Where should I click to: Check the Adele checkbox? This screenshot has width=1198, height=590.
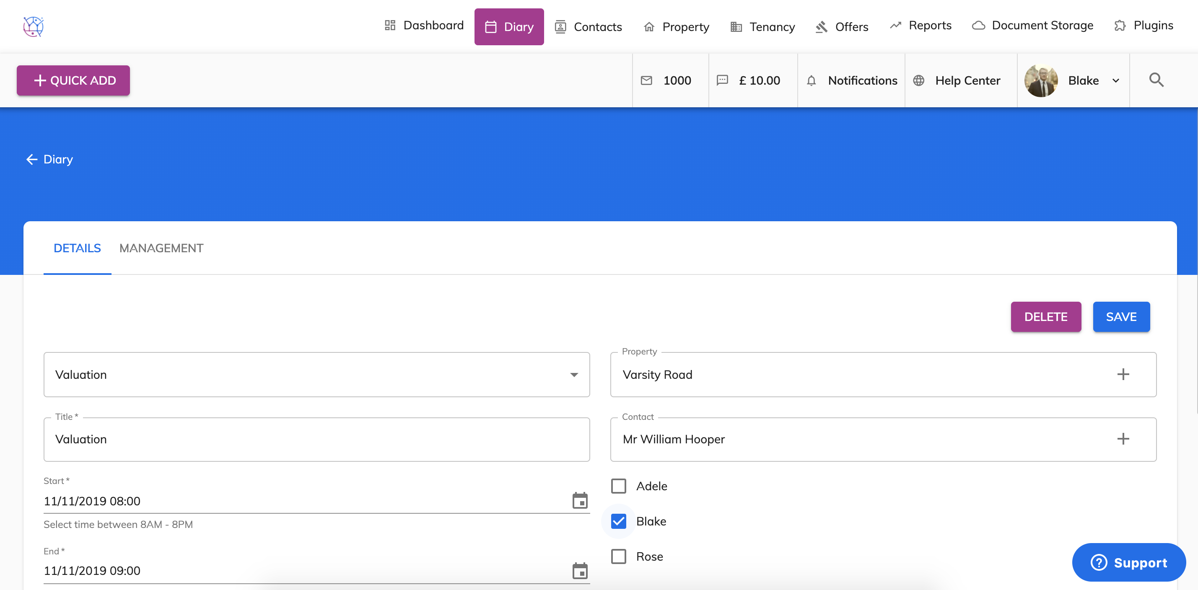[618, 486]
